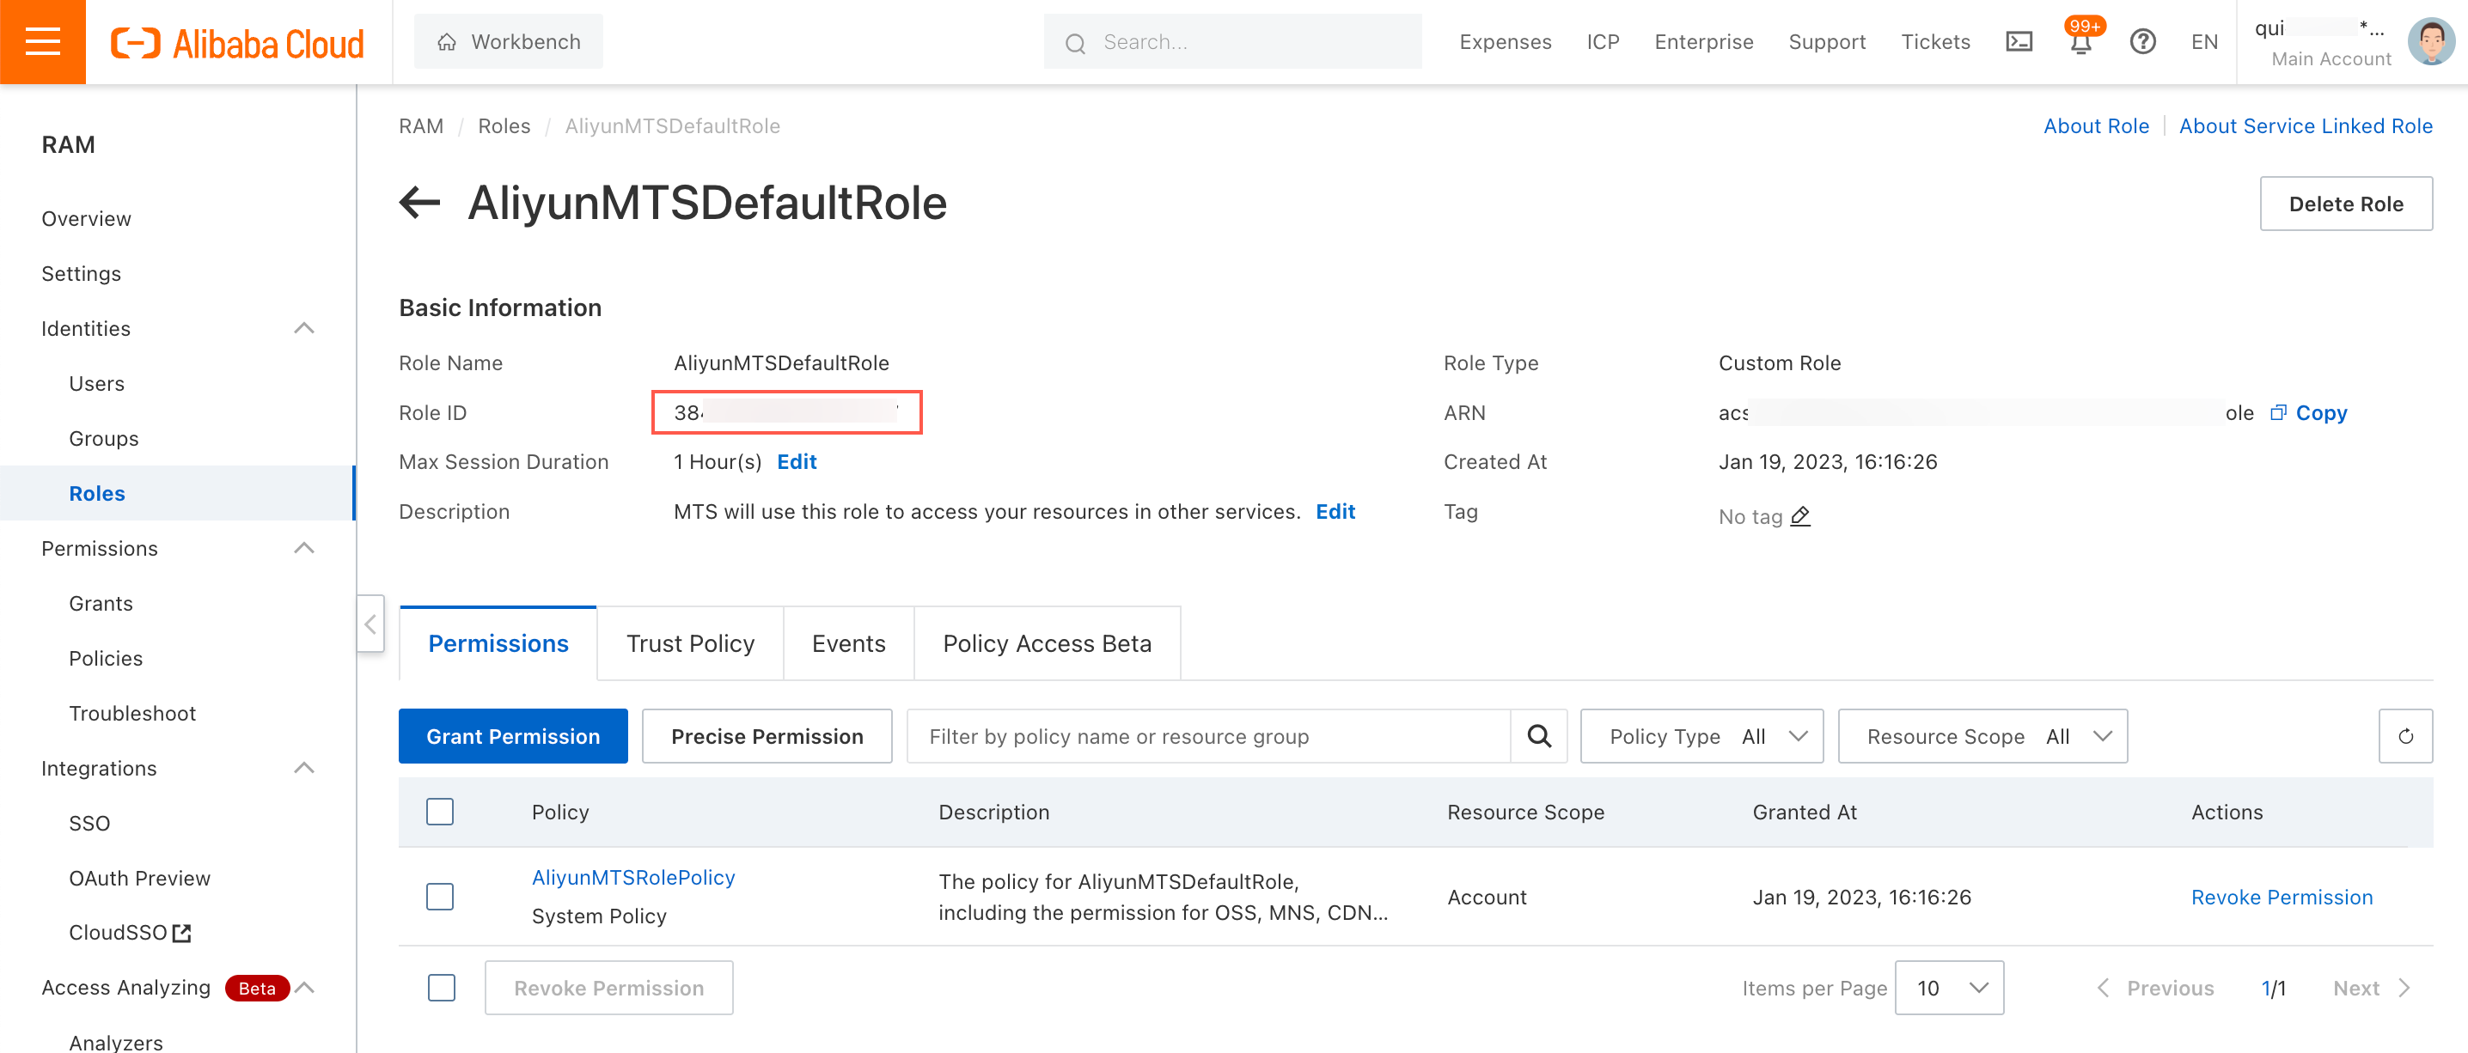Open ICP in the top bar
Image resolution: width=2468 pixels, height=1053 pixels.
tap(1603, 42)
